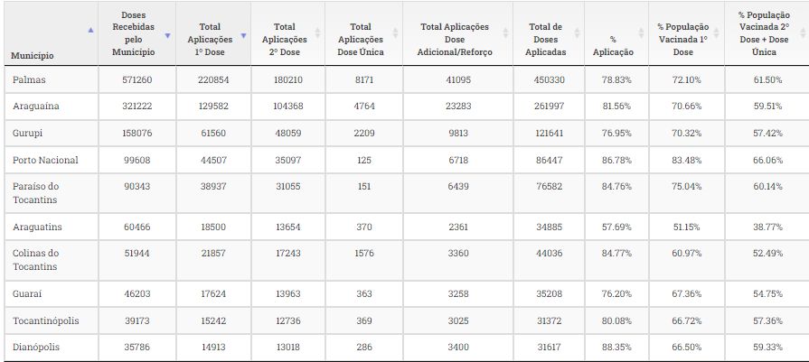Toggle sort icon on Total Aplicações 2º Dose

(x=316, y=36)
